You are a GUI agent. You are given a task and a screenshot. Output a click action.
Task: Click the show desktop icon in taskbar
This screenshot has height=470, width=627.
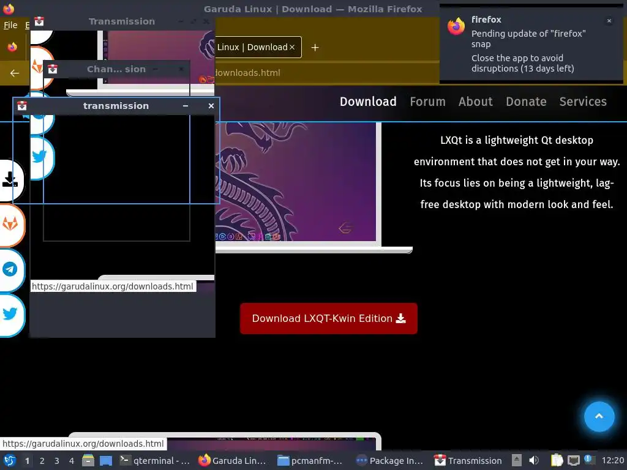click(105, 460)
